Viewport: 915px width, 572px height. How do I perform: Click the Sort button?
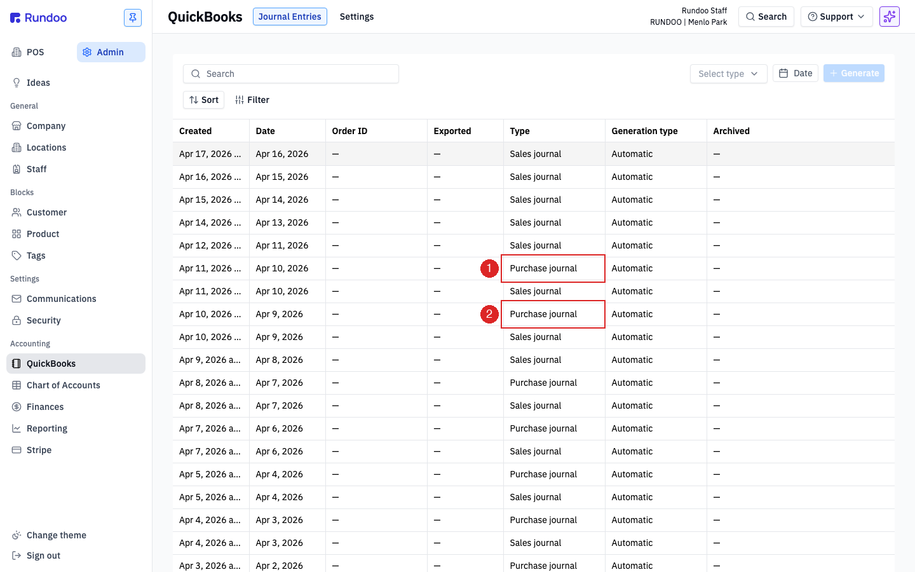click(x=204, y=100)
